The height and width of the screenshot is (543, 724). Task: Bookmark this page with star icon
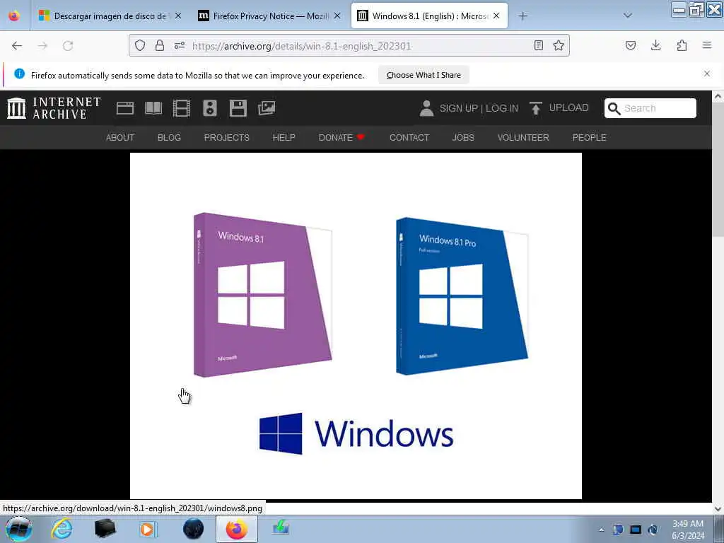(559, 45)
